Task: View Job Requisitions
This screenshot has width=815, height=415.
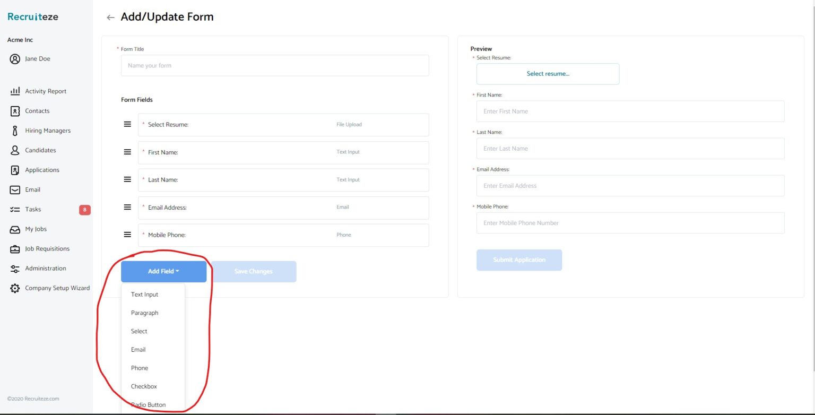Action: point(48,248)
